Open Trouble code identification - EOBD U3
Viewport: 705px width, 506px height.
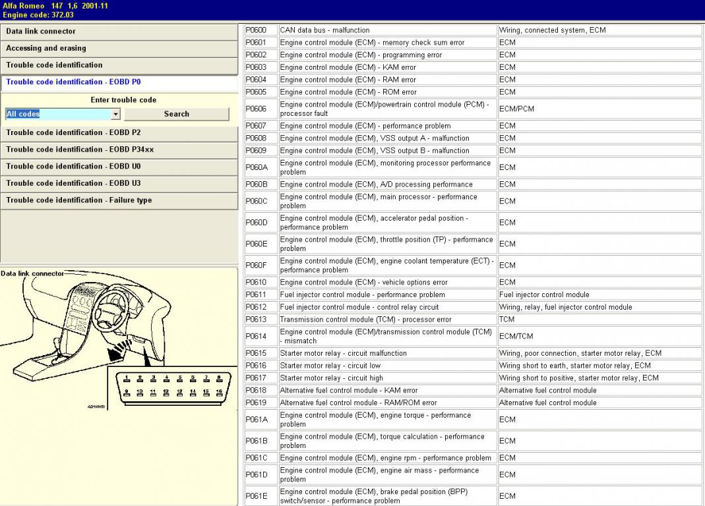coord(119,183)
